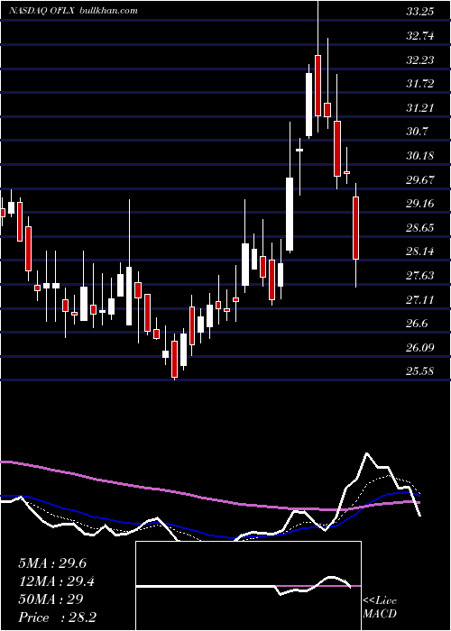Viewport: 451px width, 631px height.
Task: Click the 30.7 price axis label
Action: coord(417,132)
